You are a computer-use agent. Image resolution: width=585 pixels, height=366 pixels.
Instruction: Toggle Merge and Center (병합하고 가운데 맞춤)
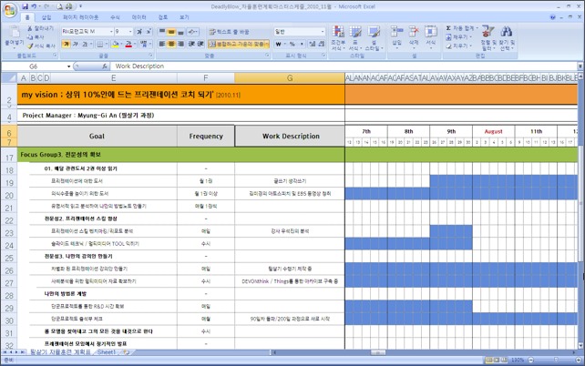239,44
